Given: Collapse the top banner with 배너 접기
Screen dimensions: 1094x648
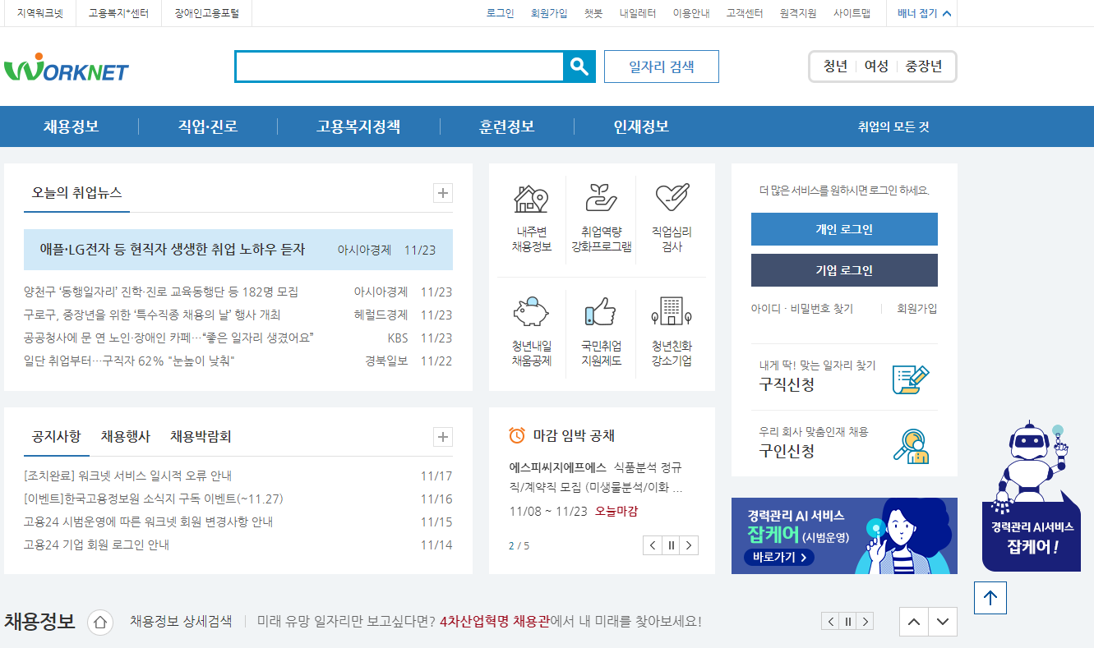Looking at the screenshot, I should (920, 13).
